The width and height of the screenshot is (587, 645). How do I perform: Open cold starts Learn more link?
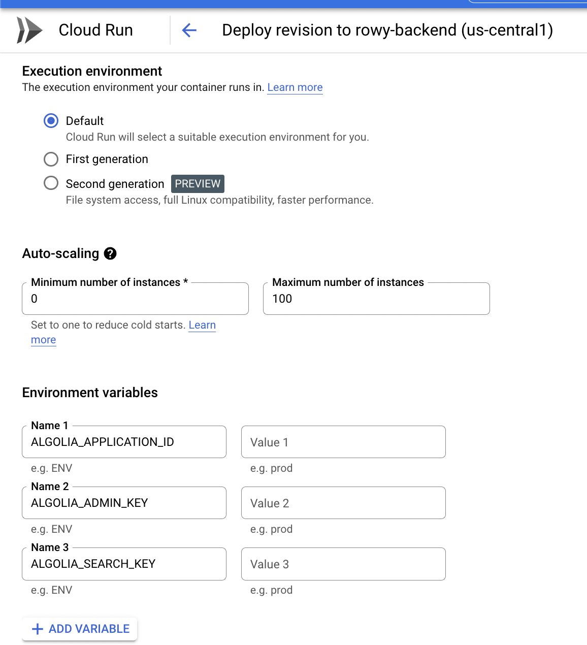(x=202, y=325)
